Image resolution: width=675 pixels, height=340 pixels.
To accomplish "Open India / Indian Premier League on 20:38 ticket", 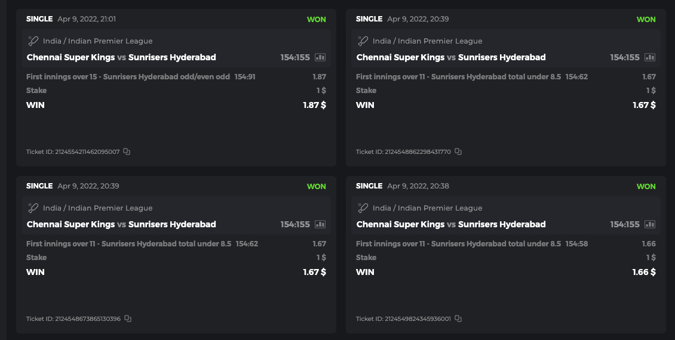I will pos(428,208).
